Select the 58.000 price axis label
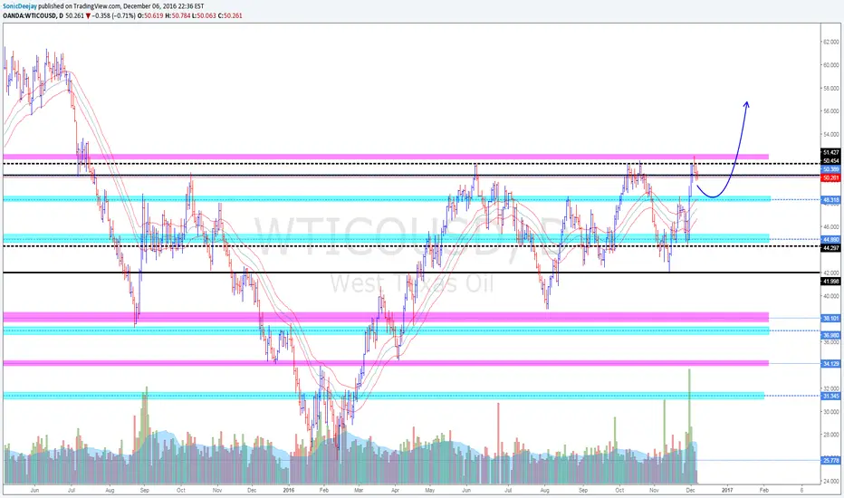The width and height of the screenshot is (844, 498). pyautogui.click(x=831, y=89)
